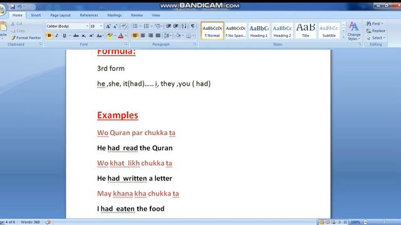The height and width of the screenshot is (225, 401).
Task: Open the font size dropdown
Action: pyautogui.click(x=101, y=26)
